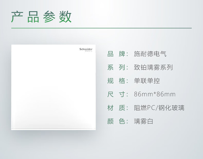The image size is (203, 159).
Task: Select the 系列 label
Action: coord(118,67)
